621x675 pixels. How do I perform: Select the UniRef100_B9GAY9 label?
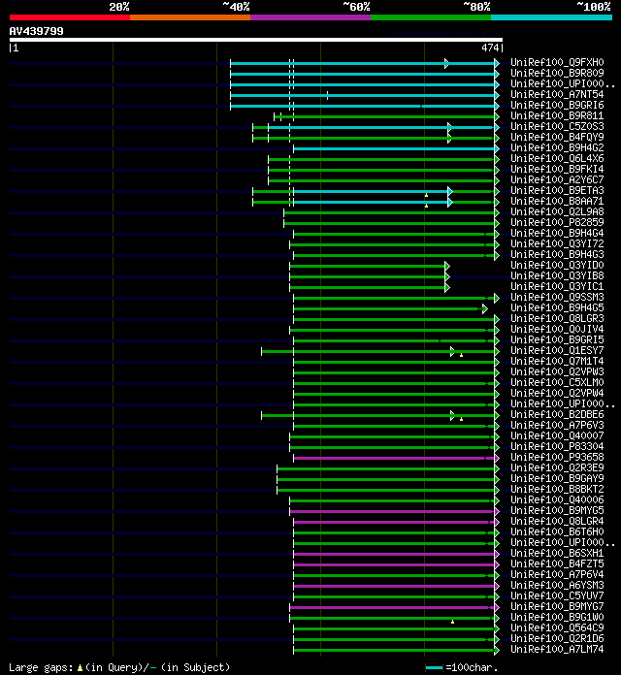point(557,478)
